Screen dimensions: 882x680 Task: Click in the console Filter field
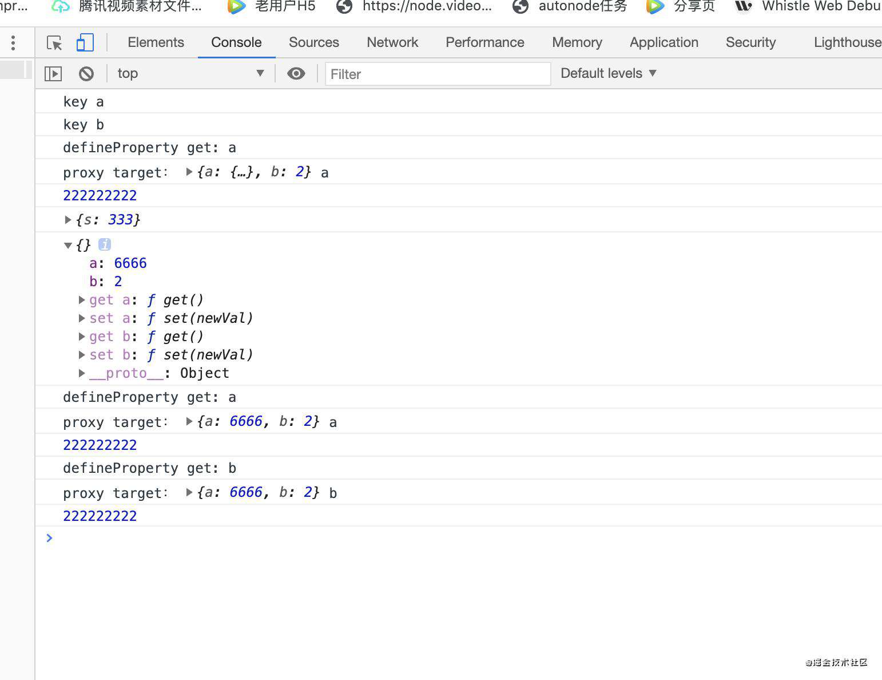(438, 74)
